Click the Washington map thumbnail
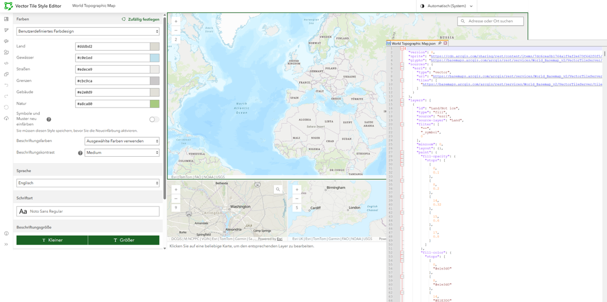This screenshot has width=607, height=302. coord(227,211)
